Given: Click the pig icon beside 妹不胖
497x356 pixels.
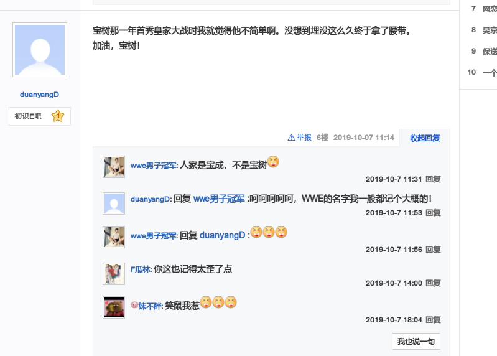Looking at the screenshot, I should point(134,305).
